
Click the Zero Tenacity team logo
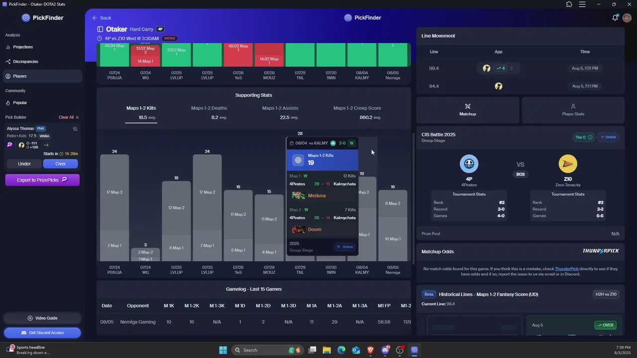[568, 164]
